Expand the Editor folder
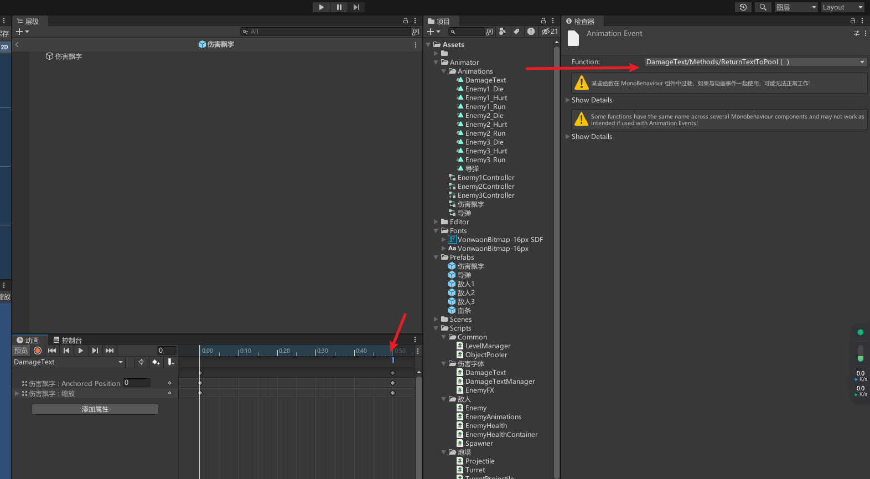The image size is (870, 479). (436, 222)
